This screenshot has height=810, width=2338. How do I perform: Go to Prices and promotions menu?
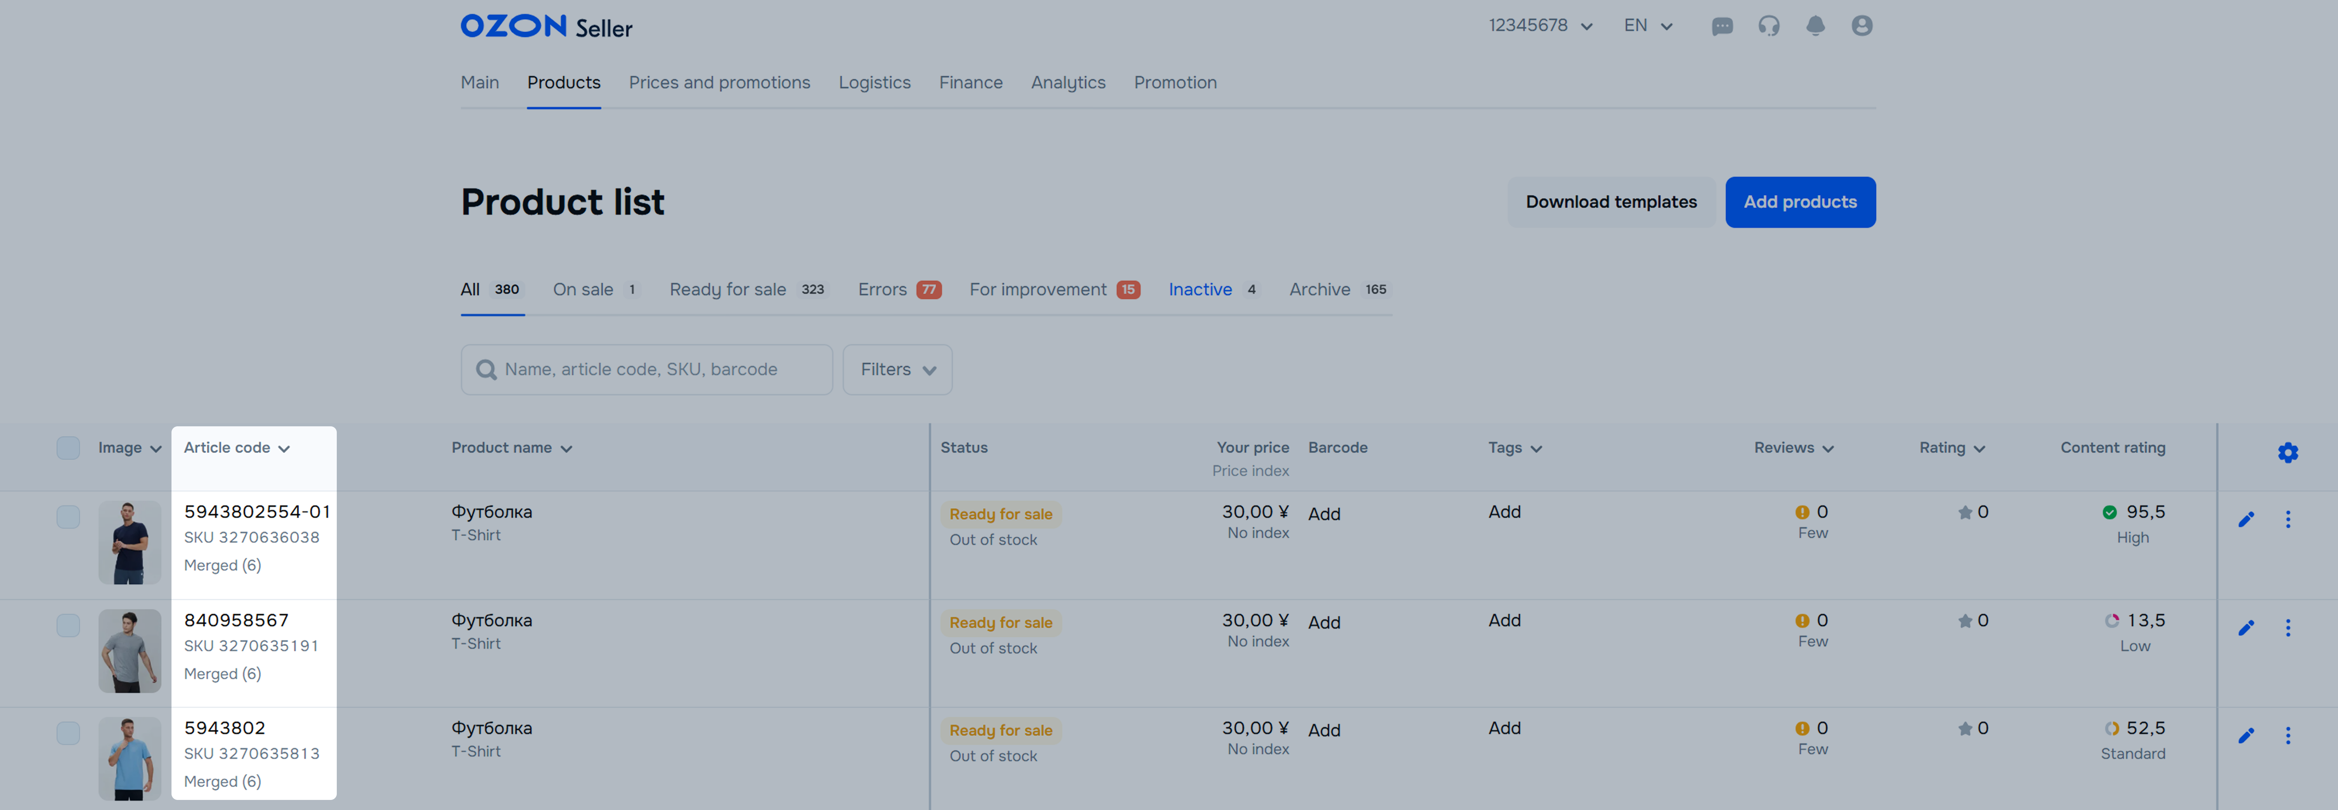tap(719, 83)
